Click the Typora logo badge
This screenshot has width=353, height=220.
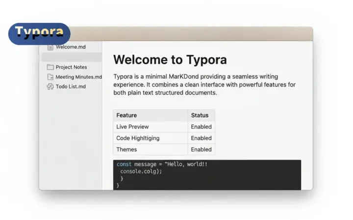point(39,34)
